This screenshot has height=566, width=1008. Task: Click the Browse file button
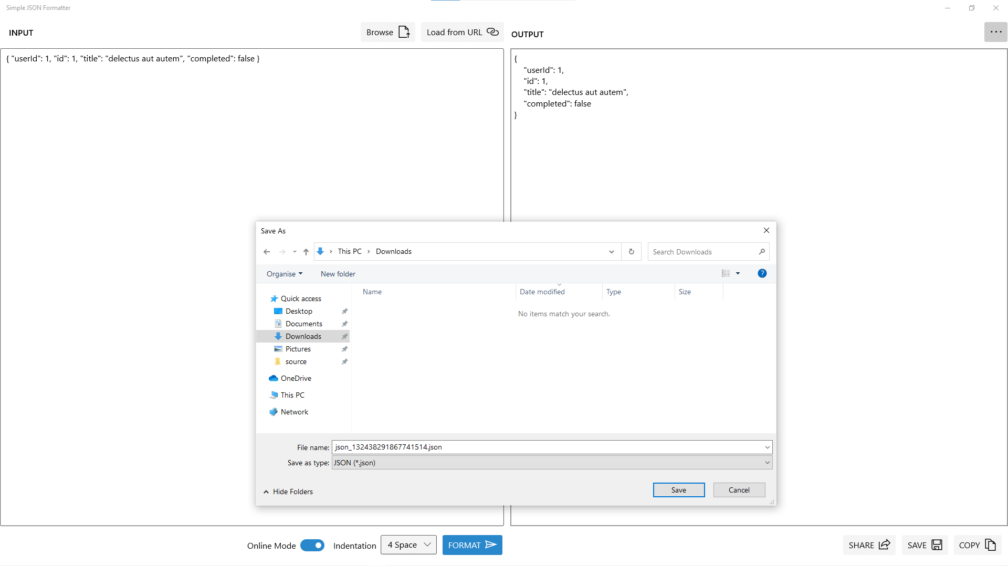pos(387,32)
